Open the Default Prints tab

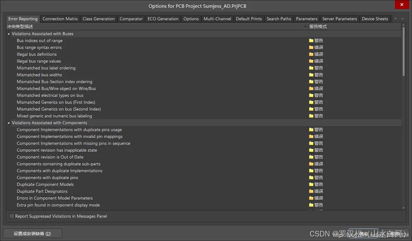pos(249,19)
